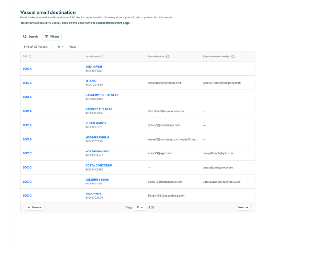Sort by DOC column arrows

(30, 57)
